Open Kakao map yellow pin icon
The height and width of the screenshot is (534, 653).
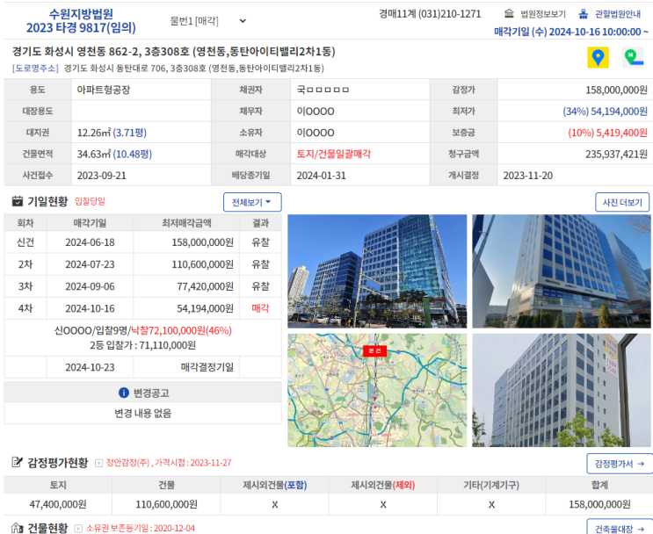coord(598,57)
